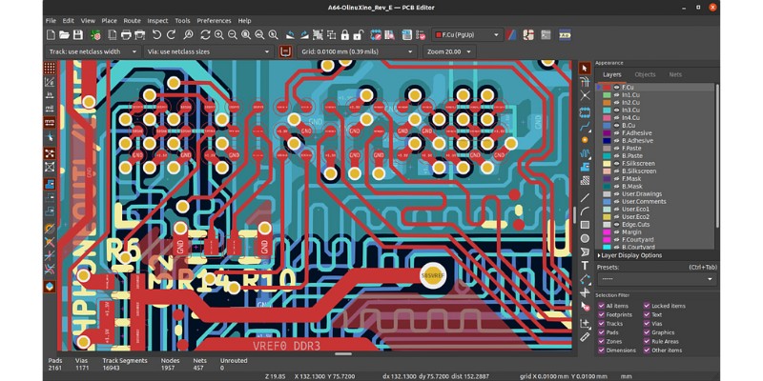Click the Zoom Out icon
Viewport: 763px width, 381px height.
click(233, 35)
